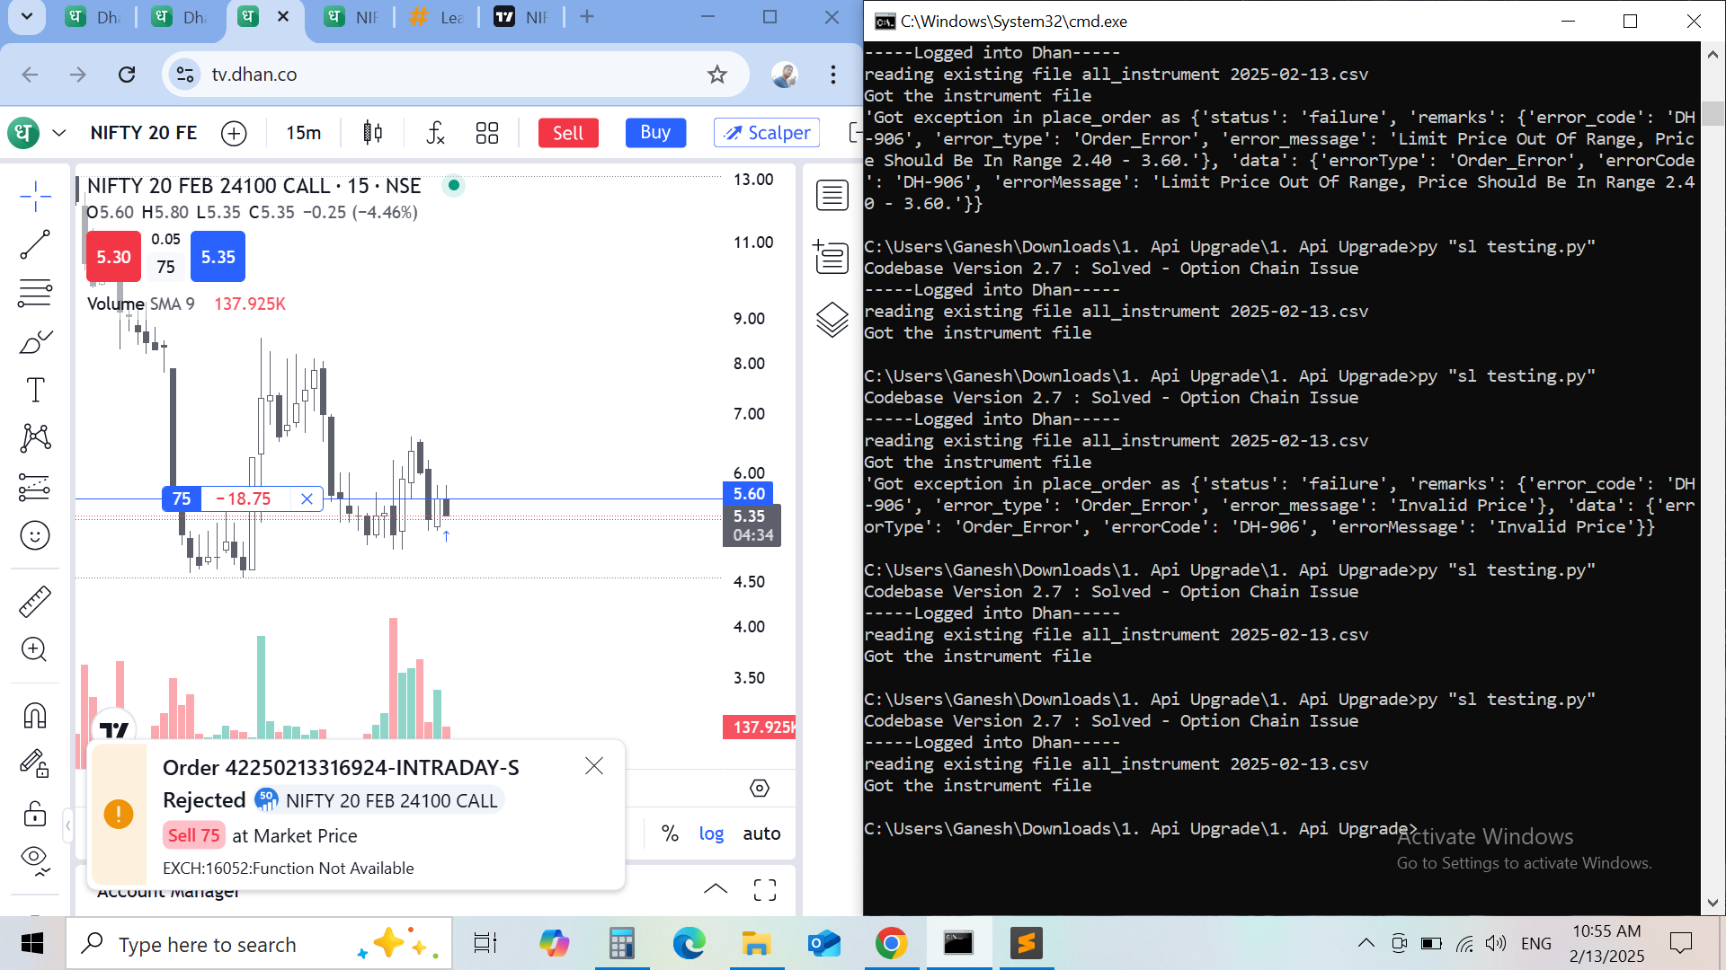Bookmark this page with the star
This screenshot has height=970, width=1726.
[x=716, y=75]
